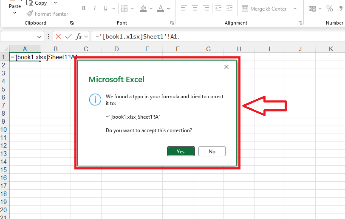
Task: Open the Font Color dropdown arrow
Action: click(x=169, y=8)
